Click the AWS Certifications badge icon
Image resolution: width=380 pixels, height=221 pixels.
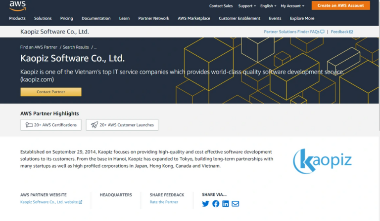tap(29, 125)
